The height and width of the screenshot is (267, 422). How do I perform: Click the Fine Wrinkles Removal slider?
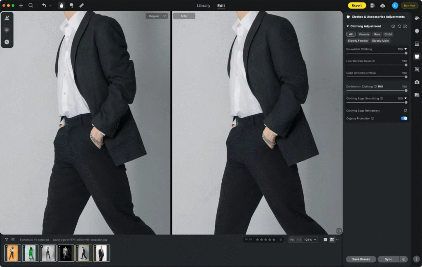376,65
